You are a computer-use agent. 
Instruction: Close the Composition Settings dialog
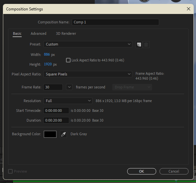coord(188,9)
